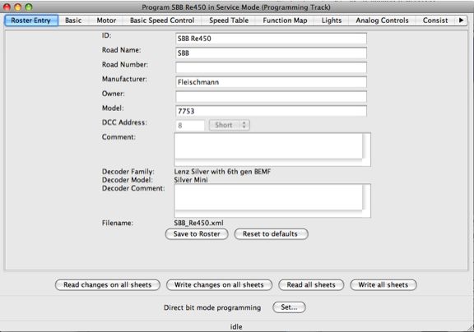The image size is (474, 332).
Task: Switch to the Lights tab
Action: pyautogui.click(x=332, y=21)
